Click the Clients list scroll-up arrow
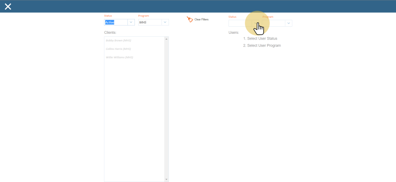Screen dimensions: 396x182 tap(166, 39)
